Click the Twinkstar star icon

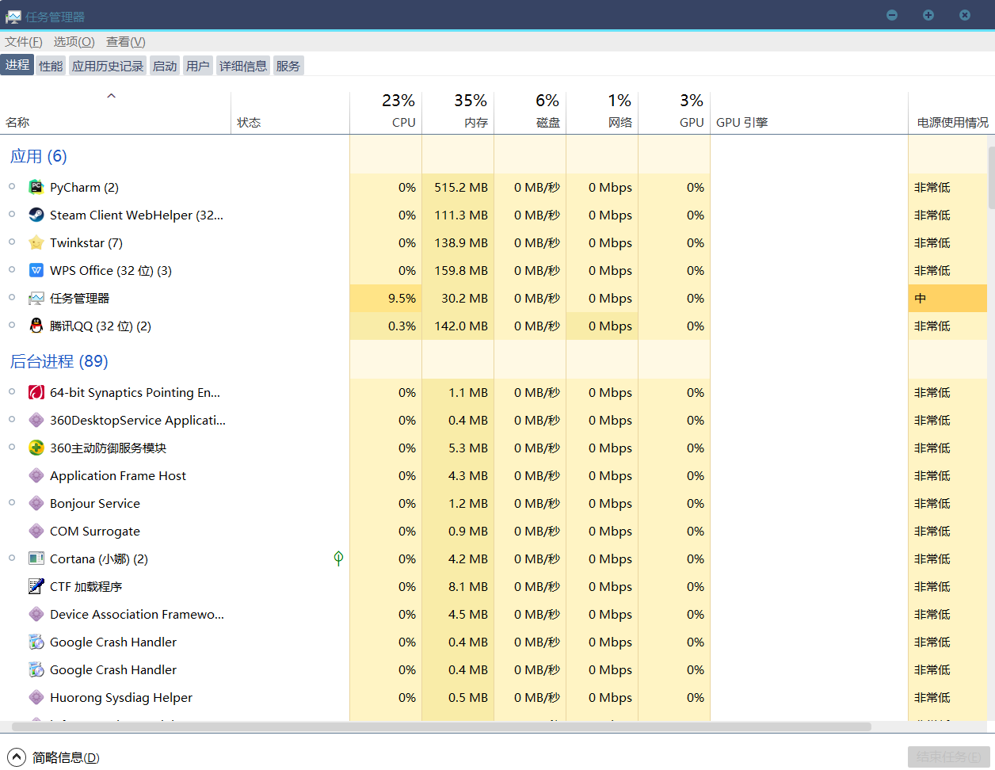tap(36, 243)
